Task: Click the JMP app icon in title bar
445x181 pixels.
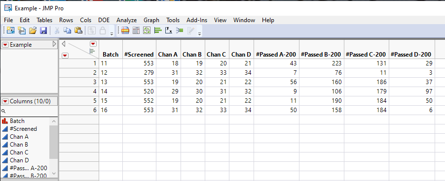Action: pyautogui.click(x=8, y=8)
